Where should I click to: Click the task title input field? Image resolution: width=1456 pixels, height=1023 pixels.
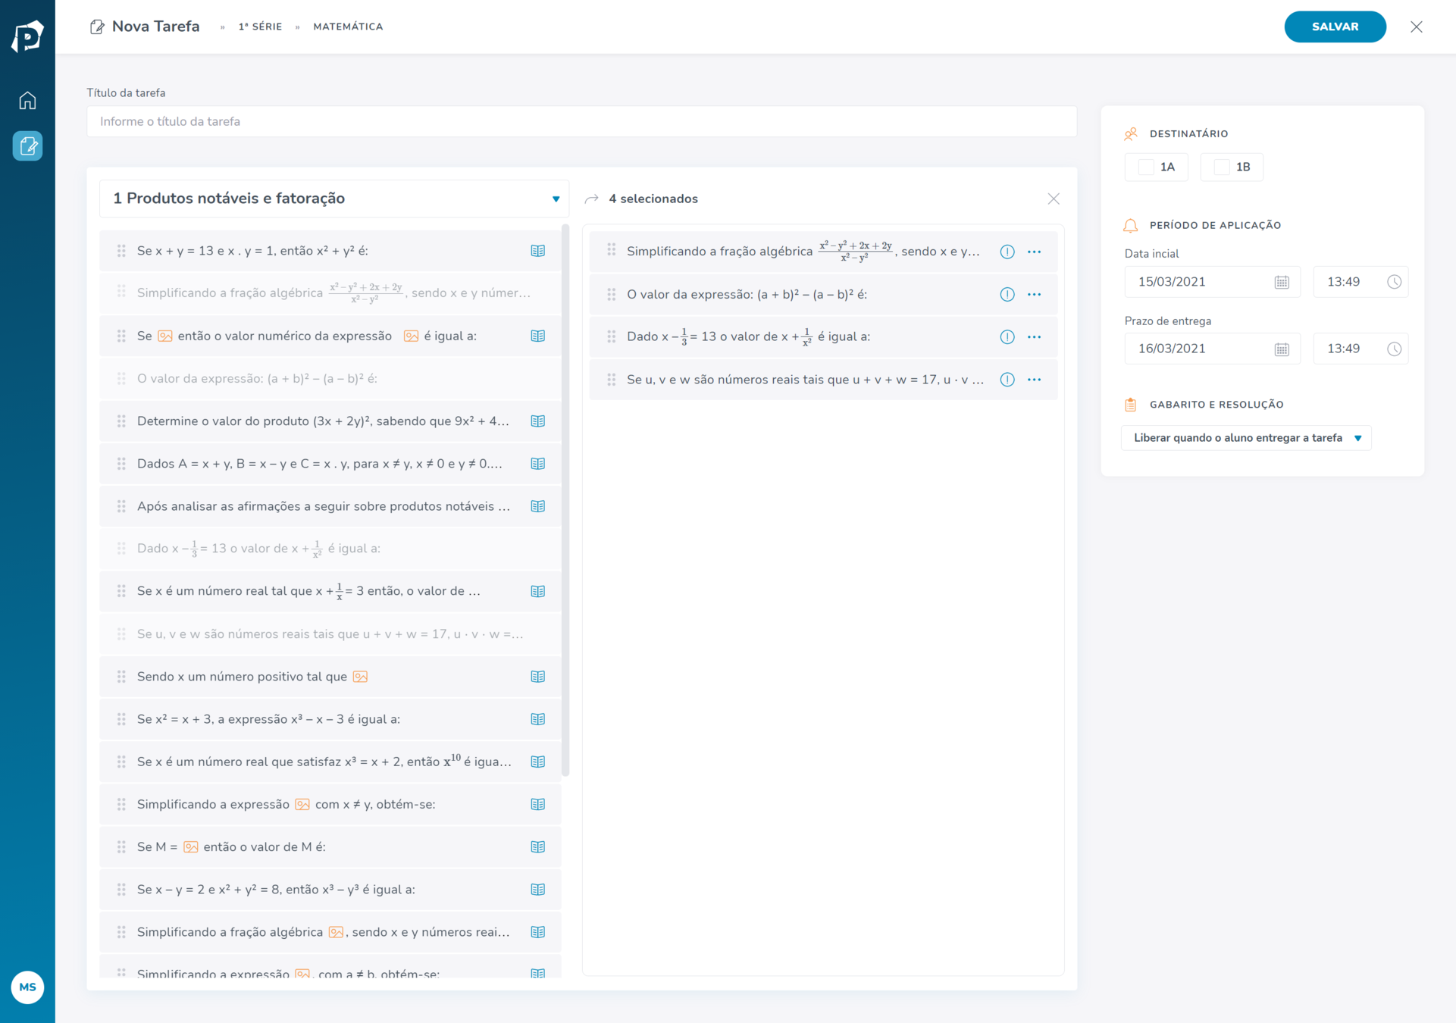581,121
